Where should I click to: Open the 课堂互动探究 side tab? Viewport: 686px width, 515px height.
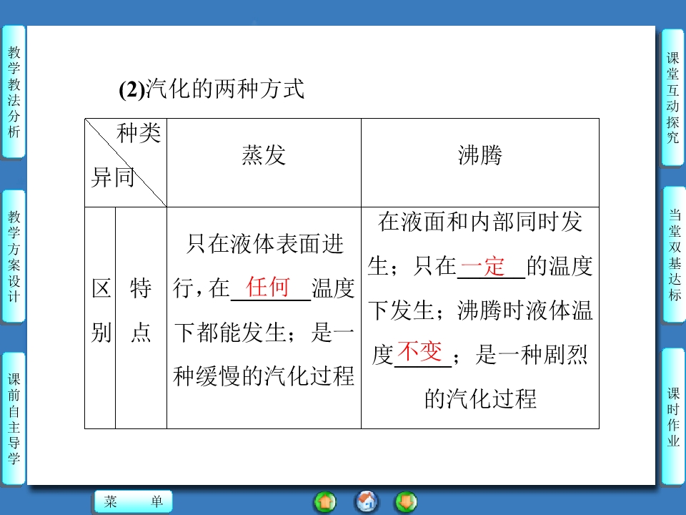coord(673,97)
